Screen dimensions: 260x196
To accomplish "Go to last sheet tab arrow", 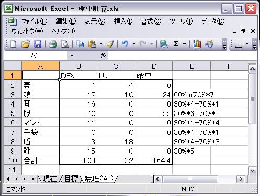I will click(33, 179).
